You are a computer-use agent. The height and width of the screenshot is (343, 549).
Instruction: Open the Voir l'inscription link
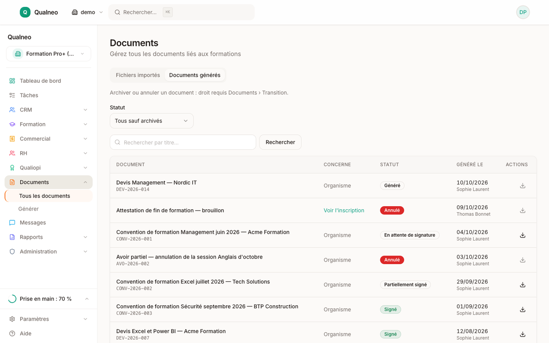344,211
